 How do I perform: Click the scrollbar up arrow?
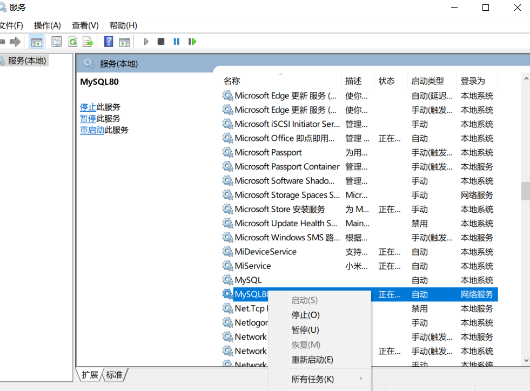pyautogui.click(x=526, y=78)
